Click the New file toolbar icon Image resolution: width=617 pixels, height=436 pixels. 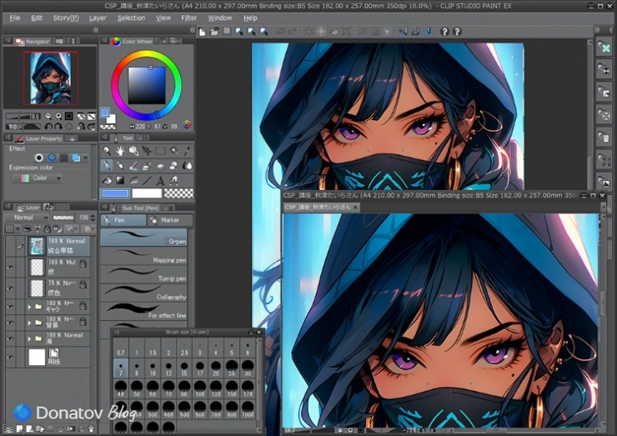[202, 32]
